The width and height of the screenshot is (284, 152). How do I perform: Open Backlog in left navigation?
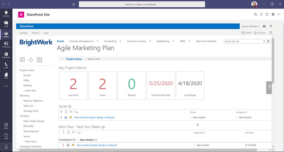click(x=27, y=86)
